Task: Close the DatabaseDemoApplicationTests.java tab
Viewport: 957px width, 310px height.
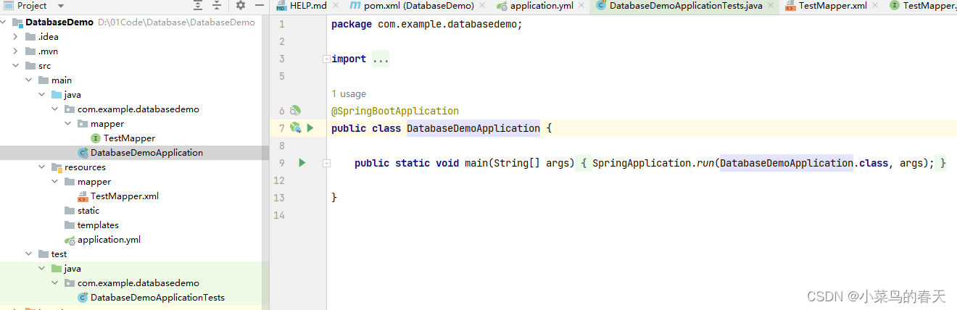Action: [x=771, y=6]
